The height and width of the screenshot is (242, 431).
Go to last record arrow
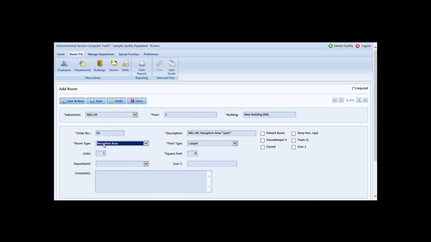click(365, 100)
